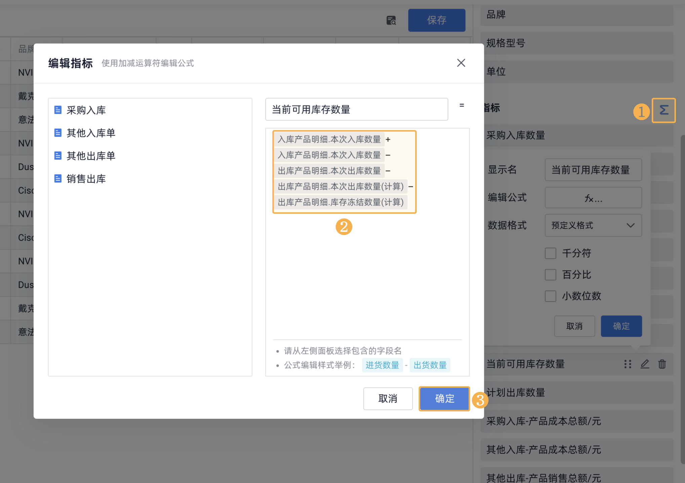Choose 其他出库单 from the left panel
The width and height of the screenshot is (685, 483).
[x=91, y=156]
